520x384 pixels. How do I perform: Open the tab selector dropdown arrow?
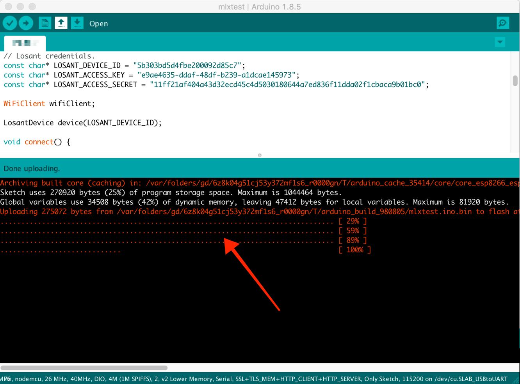[500, 42]
